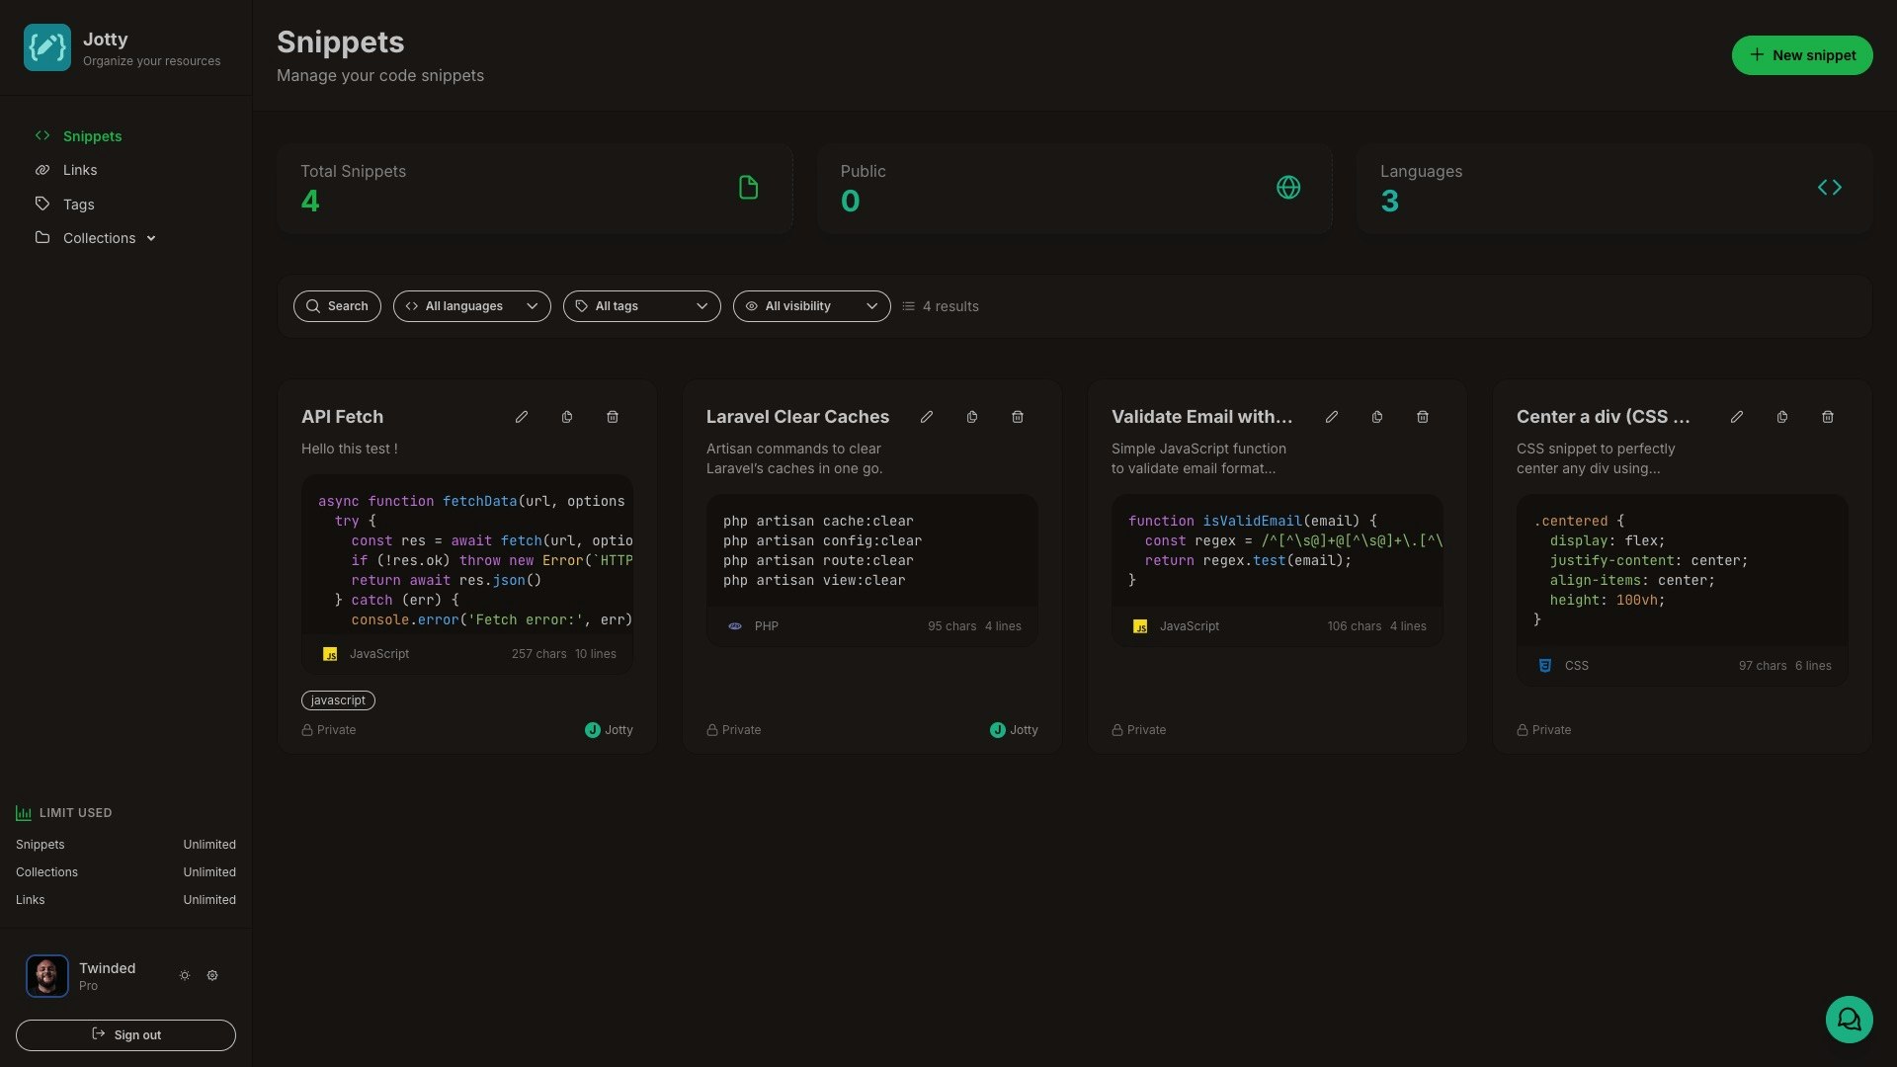Click the javascript tag chip
Screen dimensions: 1897x1067
coord(338,700)
